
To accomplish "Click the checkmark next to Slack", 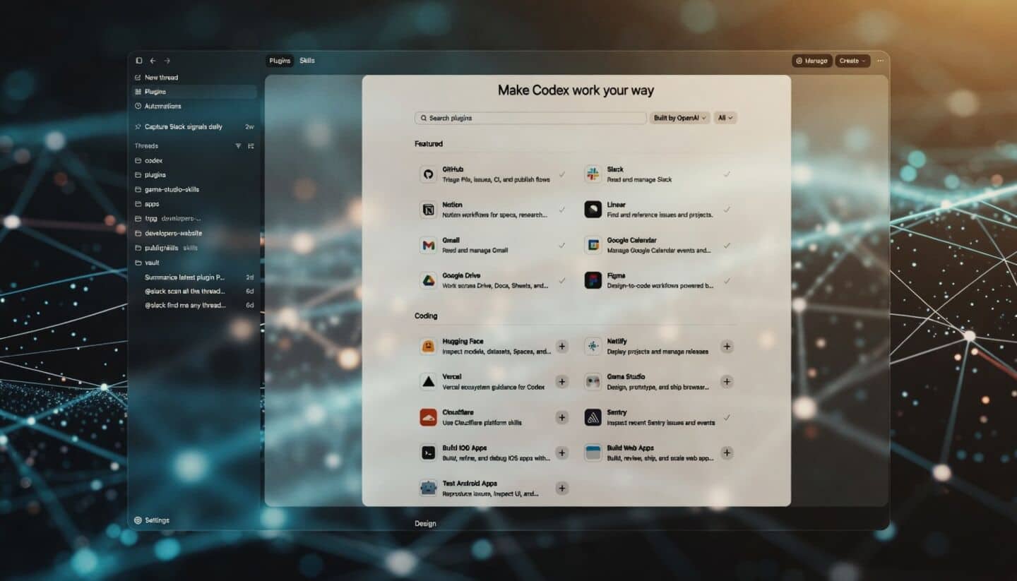I will point(727,174).
